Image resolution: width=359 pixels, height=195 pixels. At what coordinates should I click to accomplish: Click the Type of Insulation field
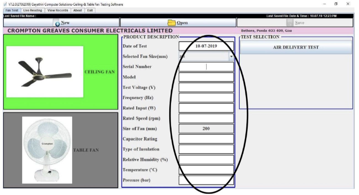(206, 149)
